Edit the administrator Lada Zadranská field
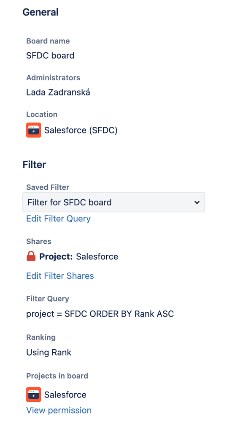The width and height of the screenshot is (240, 422). pyautogui.click(x=58, y=93)
